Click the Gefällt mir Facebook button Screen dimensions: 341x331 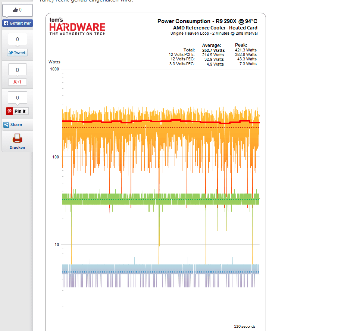coord(18,23)
